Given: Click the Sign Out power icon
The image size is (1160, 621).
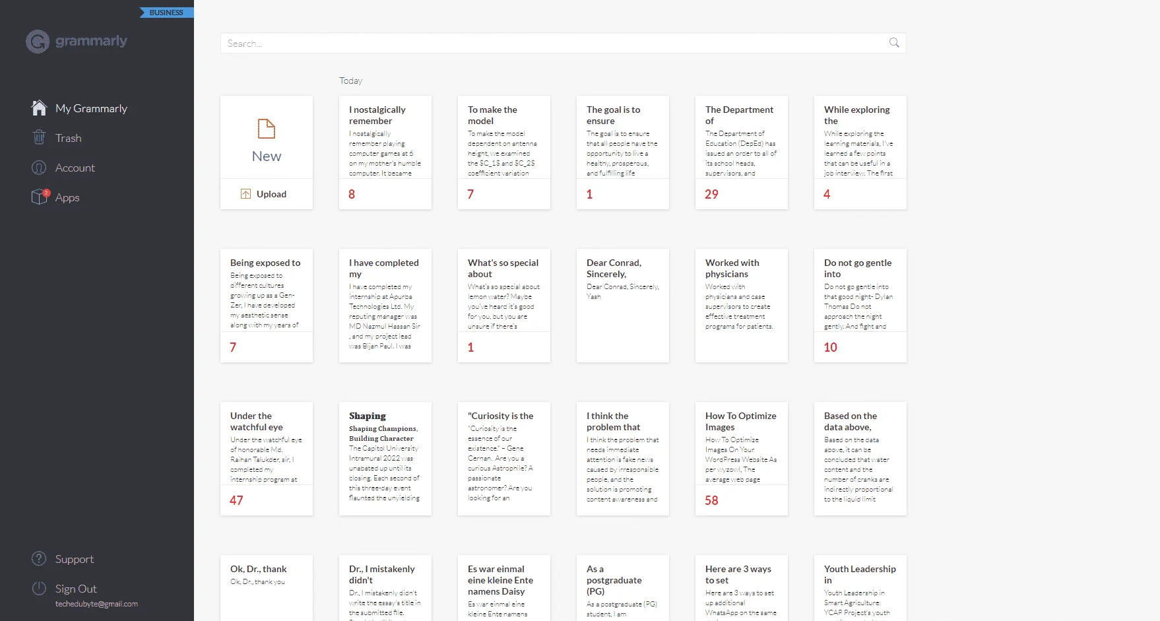Looking at the screenshot, I should click(39, 588).
